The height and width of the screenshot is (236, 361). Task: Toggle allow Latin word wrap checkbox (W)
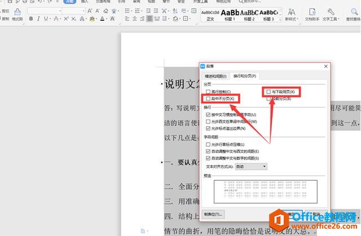tap(208, 122)
